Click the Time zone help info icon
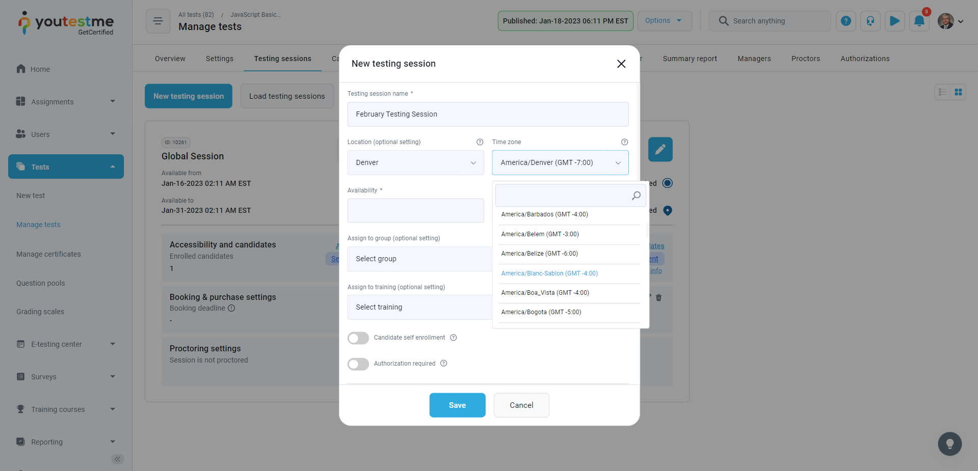Screen dimensions: 978x471 (624, 142)
